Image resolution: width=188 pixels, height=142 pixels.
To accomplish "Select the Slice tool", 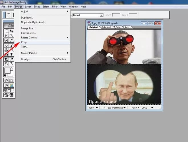I will coord(11,40).
